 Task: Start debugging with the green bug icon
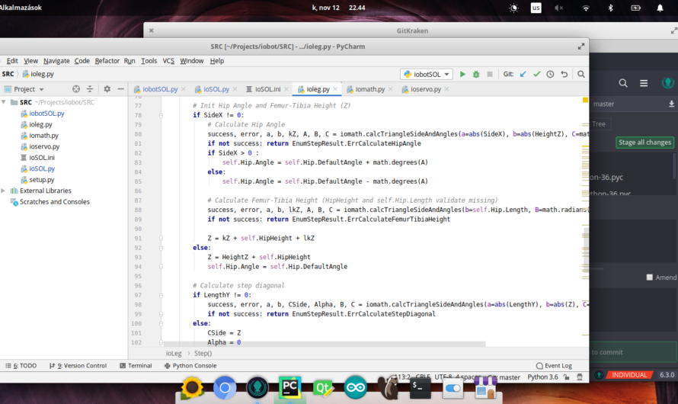[476, 75]
